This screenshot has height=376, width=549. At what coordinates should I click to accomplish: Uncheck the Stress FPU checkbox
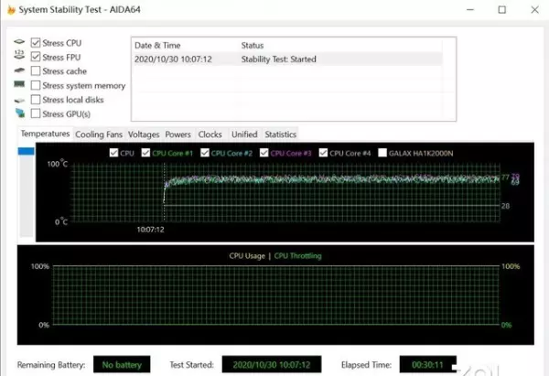pyautogui.click(x=36, y=57)
